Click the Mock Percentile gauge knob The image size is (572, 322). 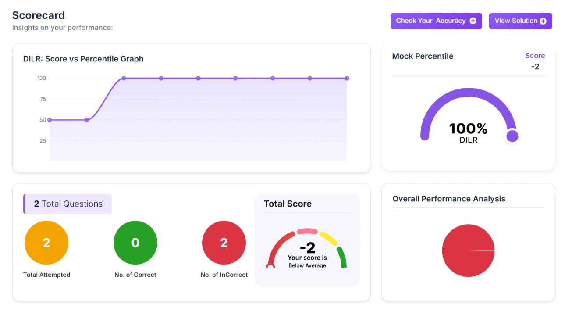coord(512,136)
